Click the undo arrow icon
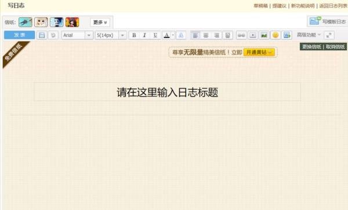The image size is (348, 210). [x=53, y=35]
